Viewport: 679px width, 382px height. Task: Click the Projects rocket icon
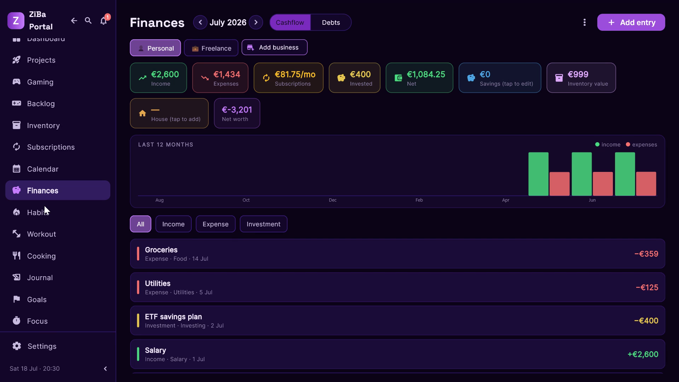click(x=17, y=60)
